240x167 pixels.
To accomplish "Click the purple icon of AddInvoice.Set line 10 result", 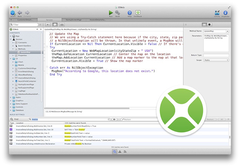I will [11, 129].
